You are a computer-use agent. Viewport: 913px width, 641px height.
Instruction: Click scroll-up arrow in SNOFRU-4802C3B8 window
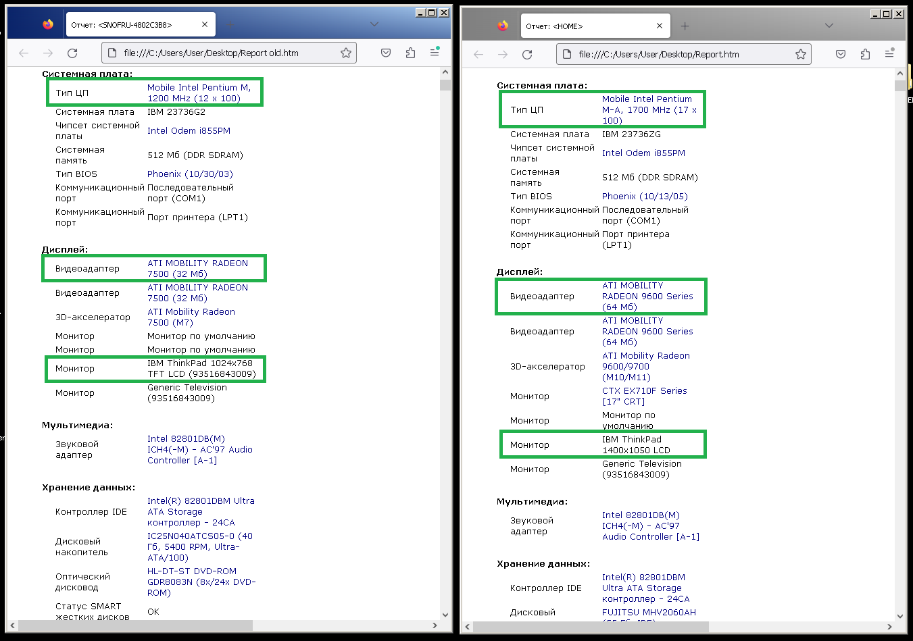click(445, 72)
